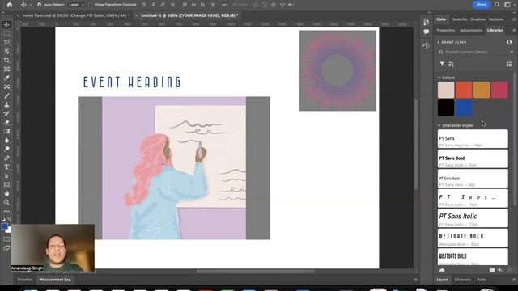Screen dimensions: 518x291
Task: Select the Pen tool
Action: tap(6, 158)
